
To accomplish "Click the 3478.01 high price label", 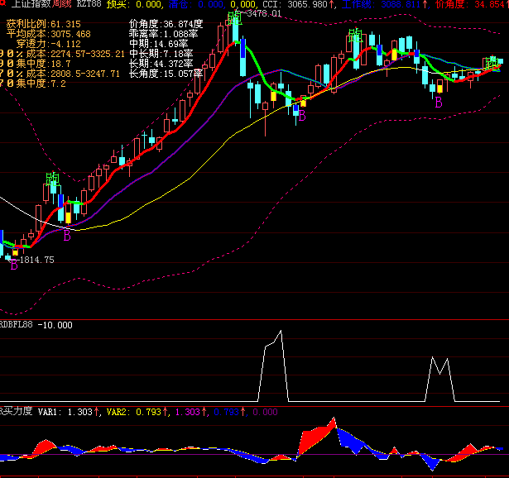I will pyautogui.click(x=262, y=13).
